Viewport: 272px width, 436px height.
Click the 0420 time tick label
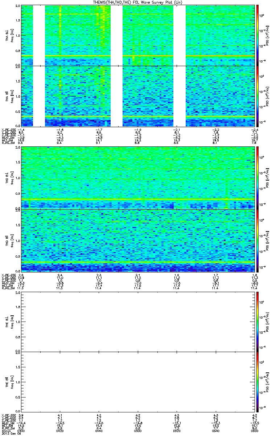[60, 431]
